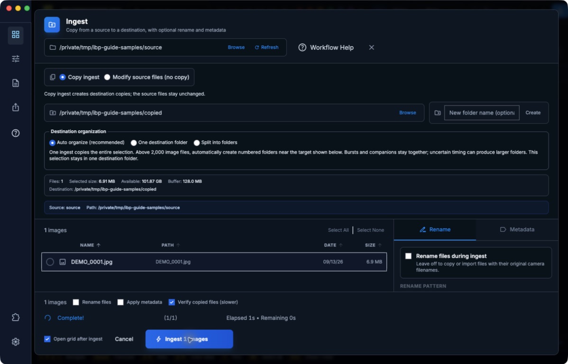The width and height of the screenshot is (568, 364).
Task: Open the document page icon in sidebar
Action: coord(16,83)
